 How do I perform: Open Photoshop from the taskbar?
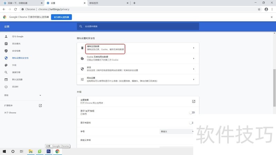click(x=49, y=151)
